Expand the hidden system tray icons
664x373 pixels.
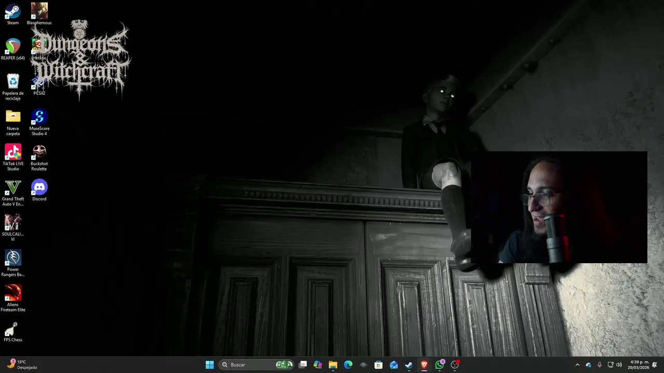[x=577, y=365]
